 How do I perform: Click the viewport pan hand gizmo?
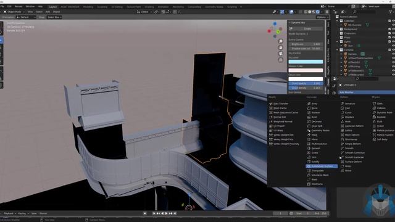point(281,47)
